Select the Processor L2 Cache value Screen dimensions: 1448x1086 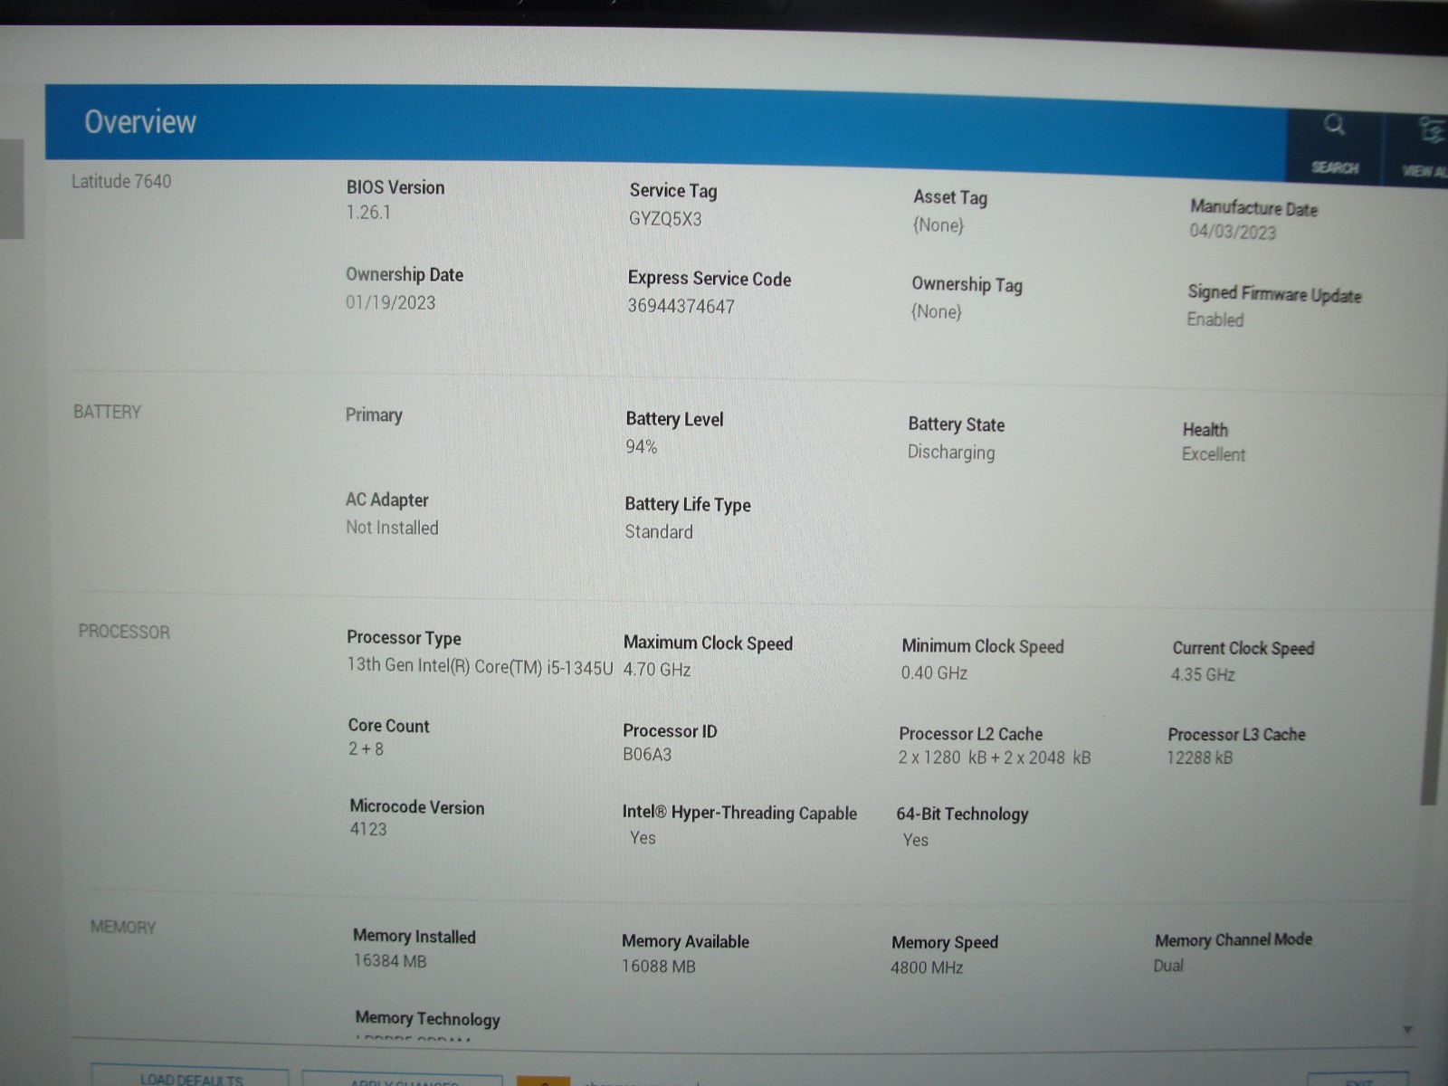pos(995,757)
